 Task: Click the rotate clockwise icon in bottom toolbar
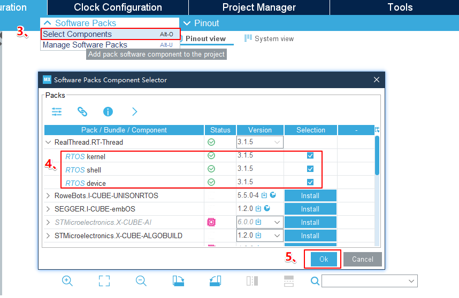tap(178, 281)
